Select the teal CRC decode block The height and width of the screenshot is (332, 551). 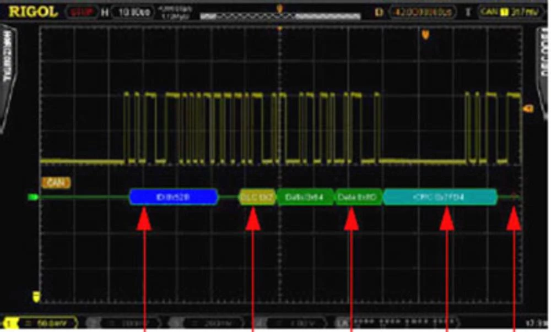(440, 197)
